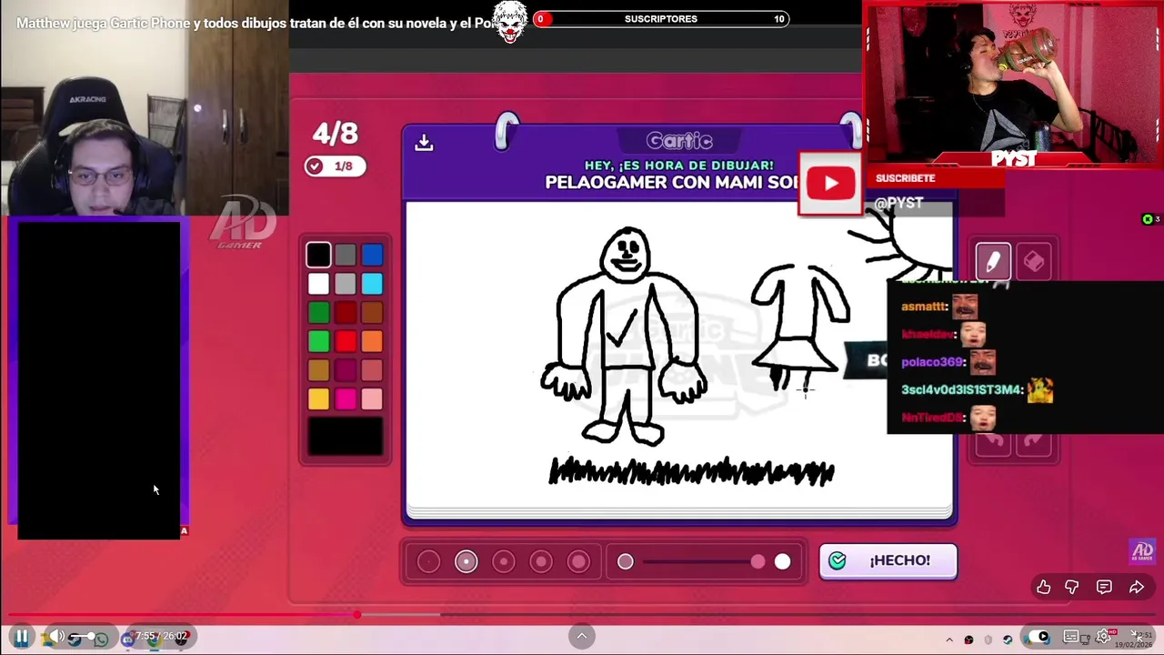Pick the black color swatch in the palette
Image resolution: width=1164 pixels, height=655 pixels.
click(318, 256)
